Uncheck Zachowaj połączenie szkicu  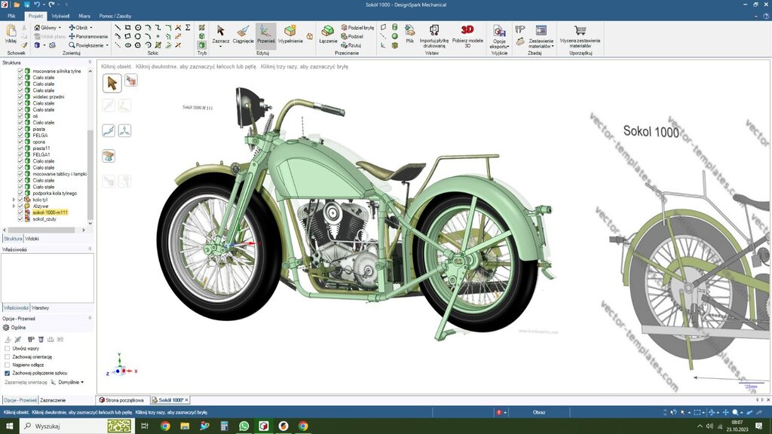[8, 373]
